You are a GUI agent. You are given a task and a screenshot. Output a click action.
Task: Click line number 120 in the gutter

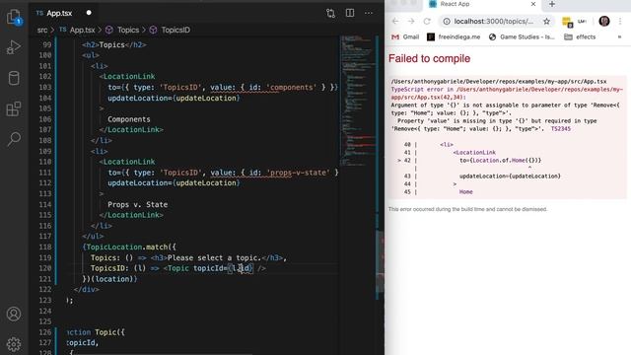click(x=45, y=268)
